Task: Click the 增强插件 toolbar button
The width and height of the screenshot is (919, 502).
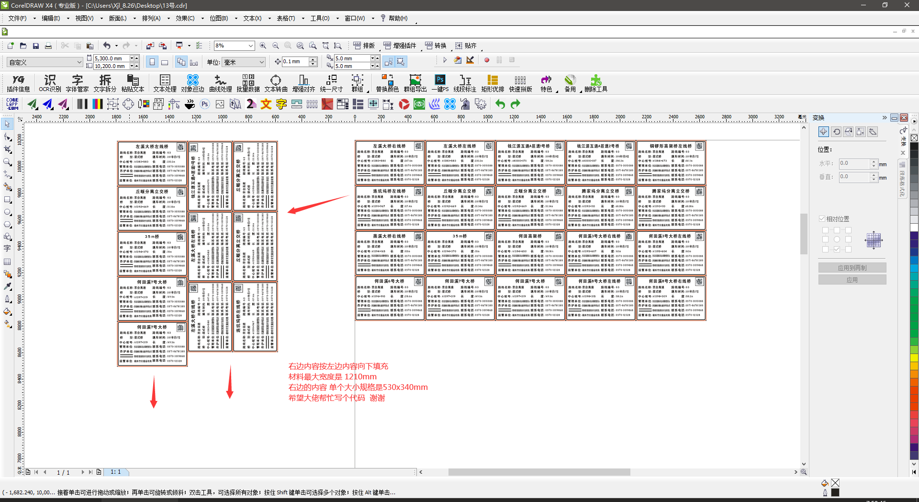Action: point(400,46)
